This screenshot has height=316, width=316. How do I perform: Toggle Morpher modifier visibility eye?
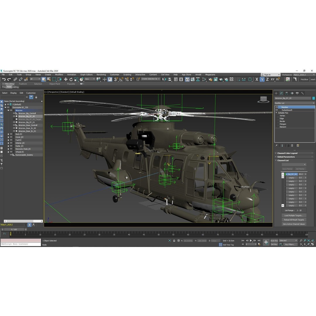click(x=276, y=107)
